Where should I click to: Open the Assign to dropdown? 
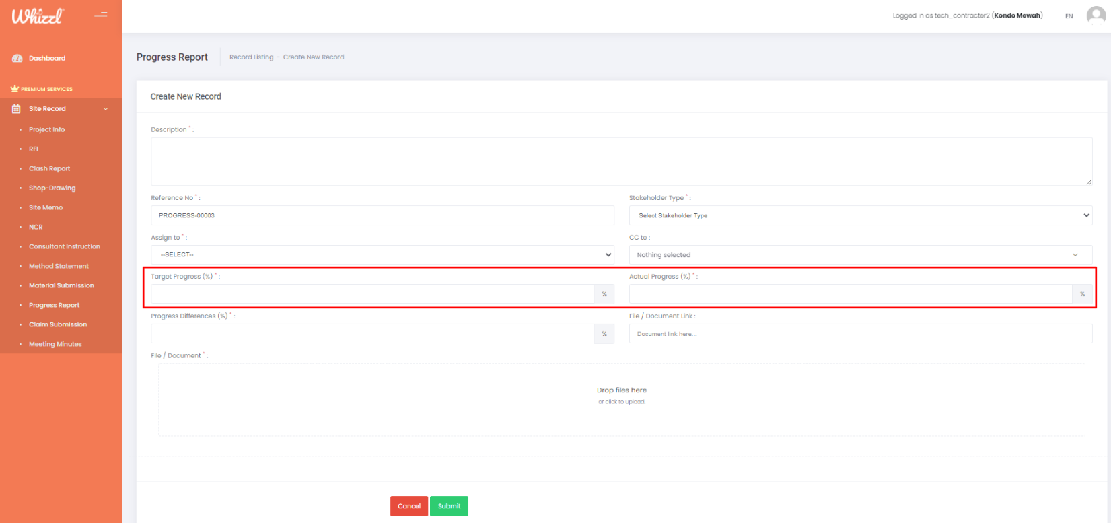(382, 254)
